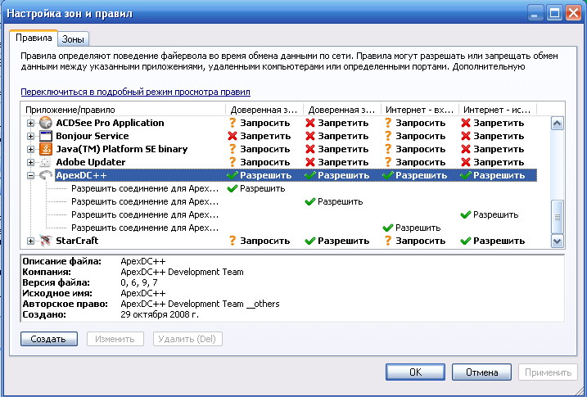Click the Java Platform SE binary icon
The width and height of the screenshot is (587, 397).
coord(45,149)
